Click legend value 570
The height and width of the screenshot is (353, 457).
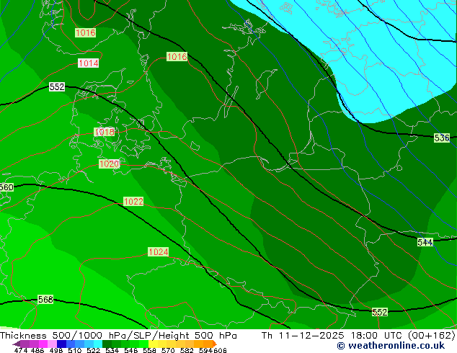coord(168,350)
